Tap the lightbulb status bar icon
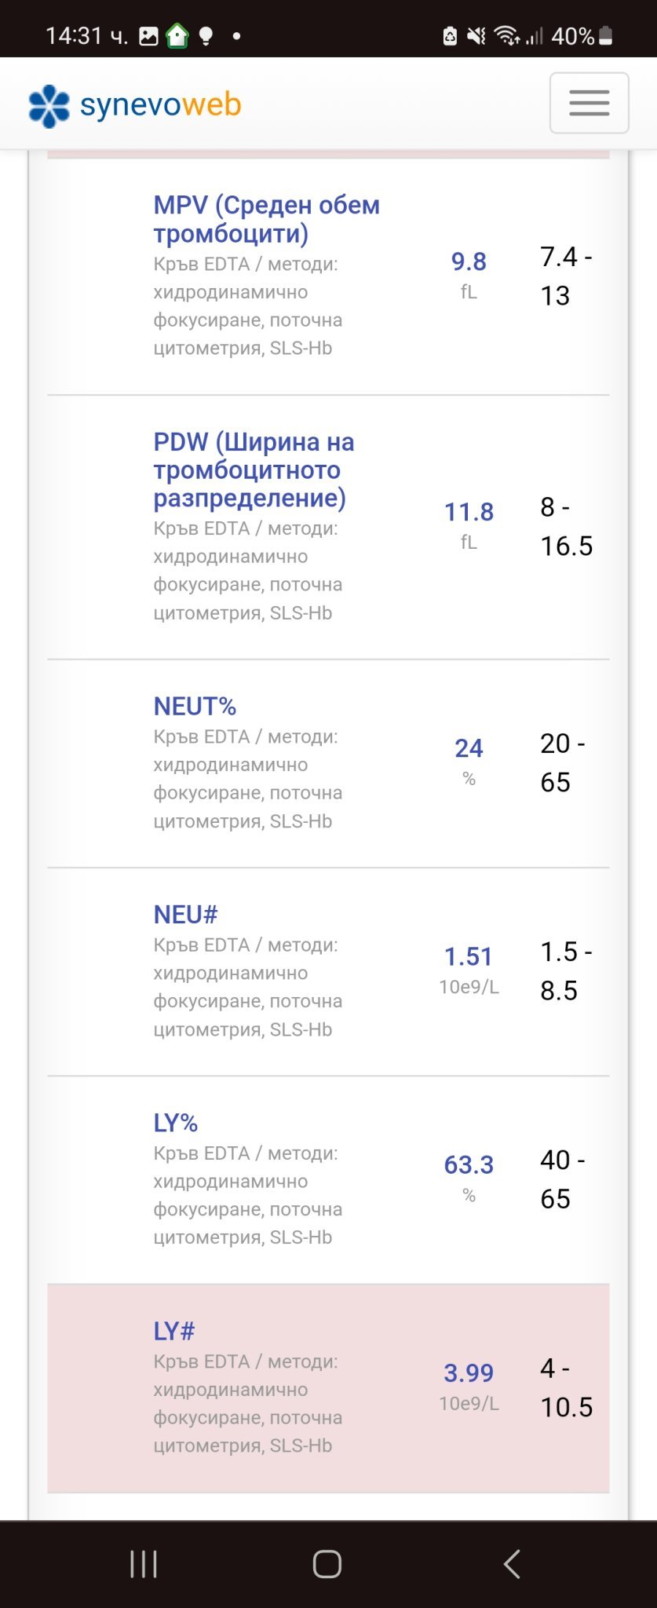 point(206,36)
